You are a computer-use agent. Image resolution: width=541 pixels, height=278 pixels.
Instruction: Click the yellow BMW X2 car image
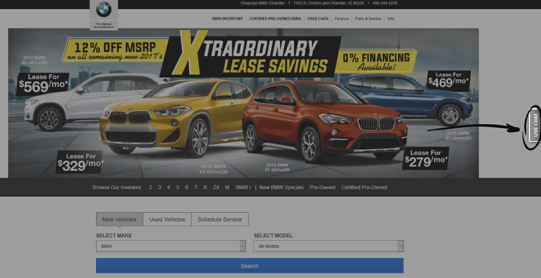pyautogui.click(x=176, y=118)
